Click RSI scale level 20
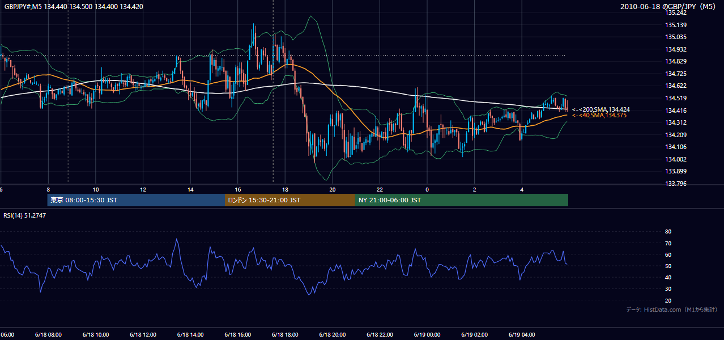This screenshot has height=340, width=724. 668,300
